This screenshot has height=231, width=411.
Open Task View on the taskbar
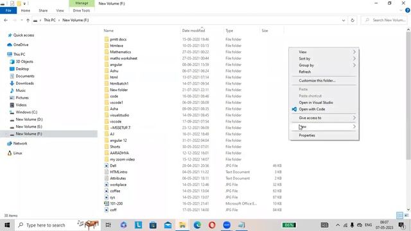coord(108,225)
